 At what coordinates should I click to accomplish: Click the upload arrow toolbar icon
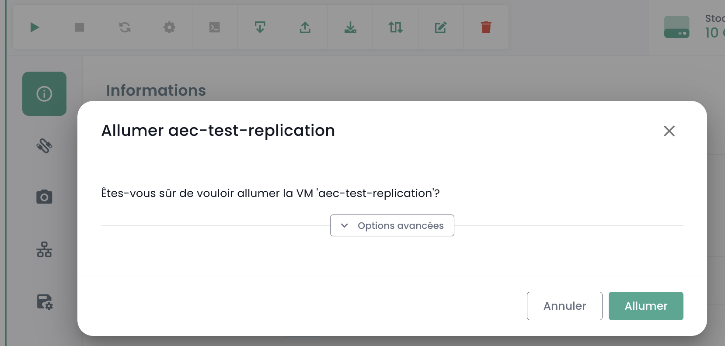coord(305,28)
